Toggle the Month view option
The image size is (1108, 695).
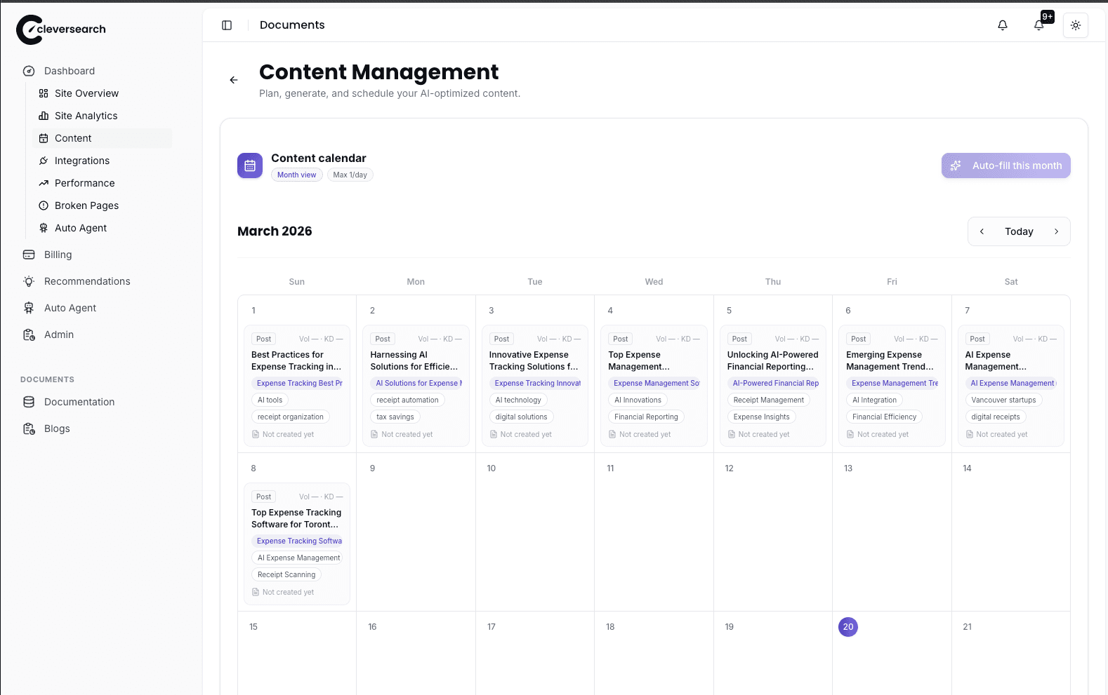click(296, 175)
